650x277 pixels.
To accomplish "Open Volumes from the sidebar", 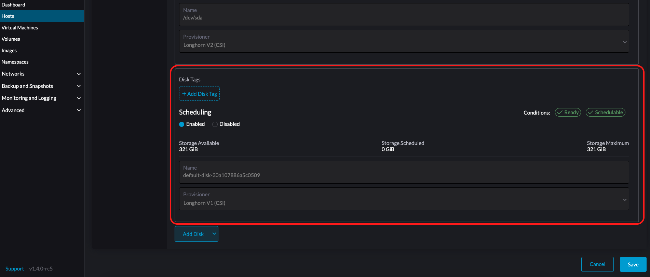I will (x=11, y=39).
